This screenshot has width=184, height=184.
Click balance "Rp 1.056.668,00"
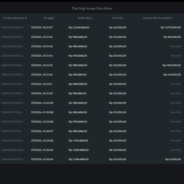click(x=79, y=159)
